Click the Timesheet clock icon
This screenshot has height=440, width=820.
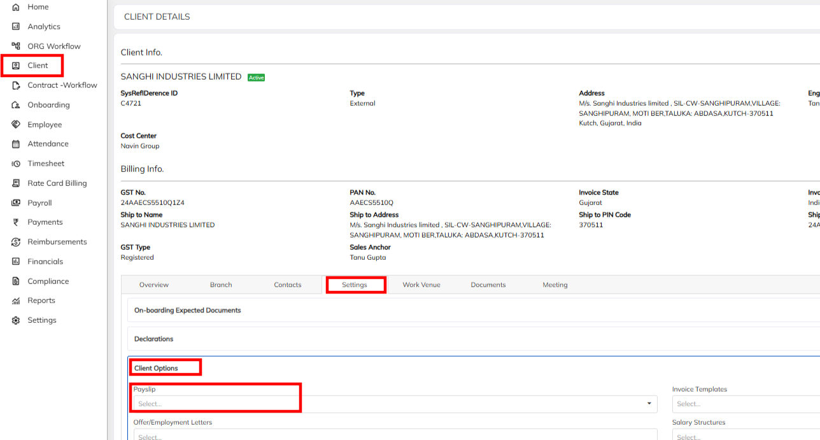click(x=16, y=164)
